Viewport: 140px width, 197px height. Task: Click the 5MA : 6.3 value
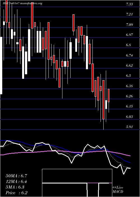[15, 187]
